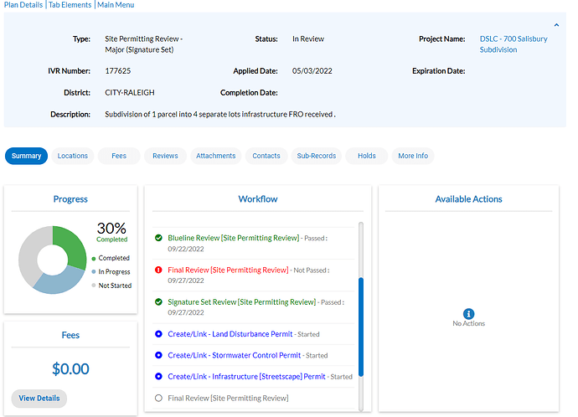Click red alert icon beside Final Review
The width and height of the screenshot is (578, 417).
(x=158, y=270)
